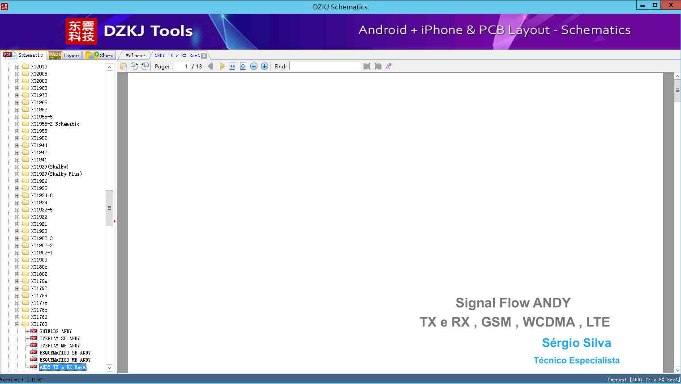The width and height of the screenshot is (681, 384).
Task: Select the XT1965 folder
Action: 39,102
